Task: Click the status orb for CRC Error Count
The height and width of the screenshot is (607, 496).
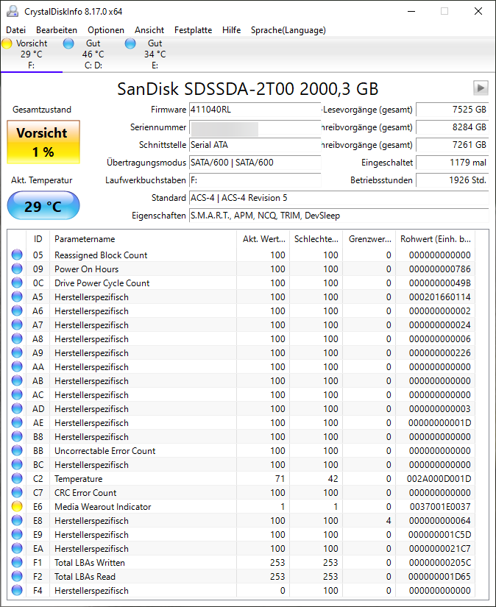Action: (17, 492)
